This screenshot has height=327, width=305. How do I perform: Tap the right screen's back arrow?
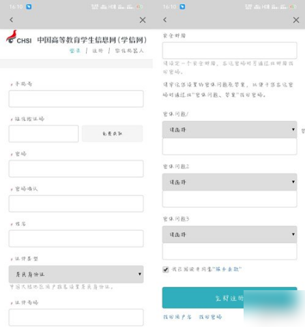(165, 20)
